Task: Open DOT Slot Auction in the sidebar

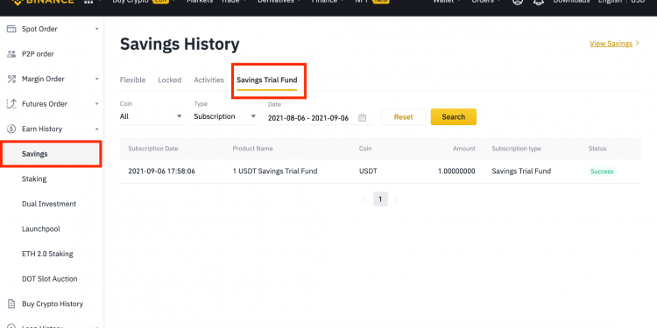Action: point(49,279)
